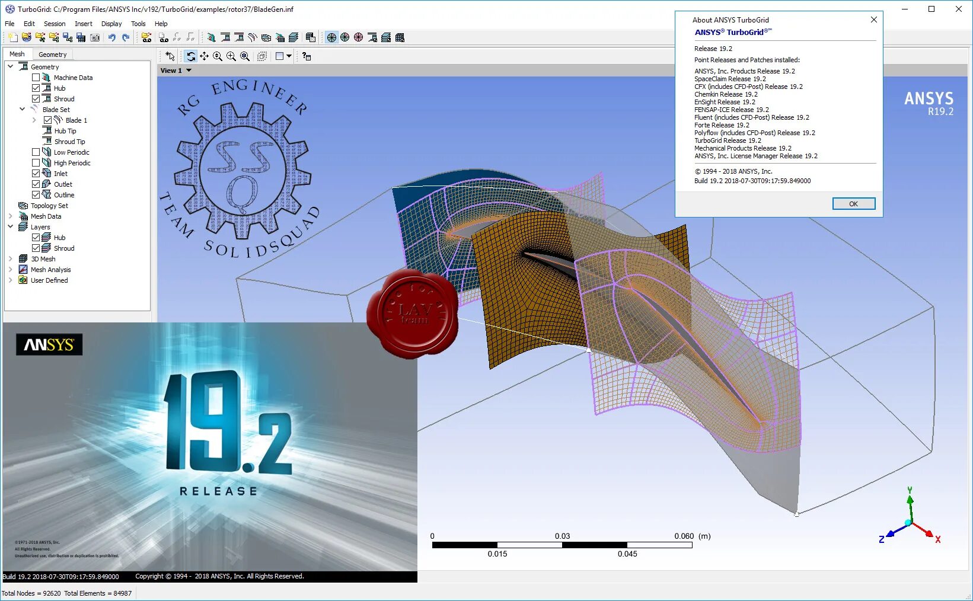Viewport: 973px width, 601px height.
Task: Click the New Case toolbar icon
Action: 12,37
